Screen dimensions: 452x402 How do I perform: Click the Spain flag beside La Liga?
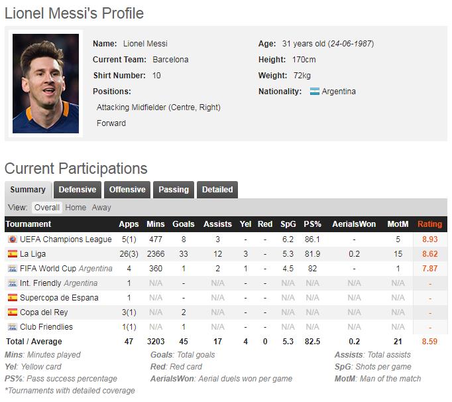tap(12, 254)
